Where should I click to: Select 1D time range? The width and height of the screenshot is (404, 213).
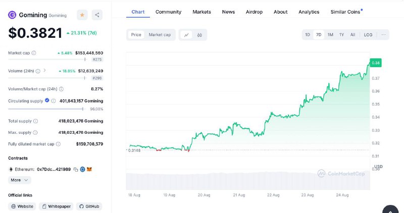pos(308,35)
